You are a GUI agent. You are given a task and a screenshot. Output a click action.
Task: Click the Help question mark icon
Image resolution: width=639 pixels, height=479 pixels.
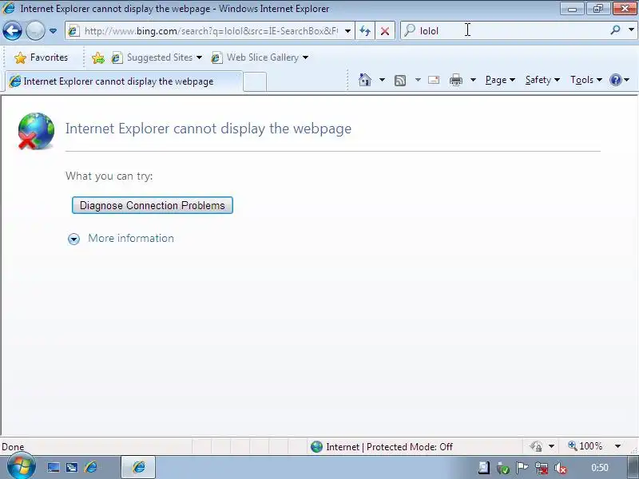615,80
